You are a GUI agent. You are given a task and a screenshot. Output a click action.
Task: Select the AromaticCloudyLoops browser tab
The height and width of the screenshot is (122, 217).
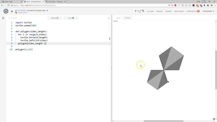(34, 2)
